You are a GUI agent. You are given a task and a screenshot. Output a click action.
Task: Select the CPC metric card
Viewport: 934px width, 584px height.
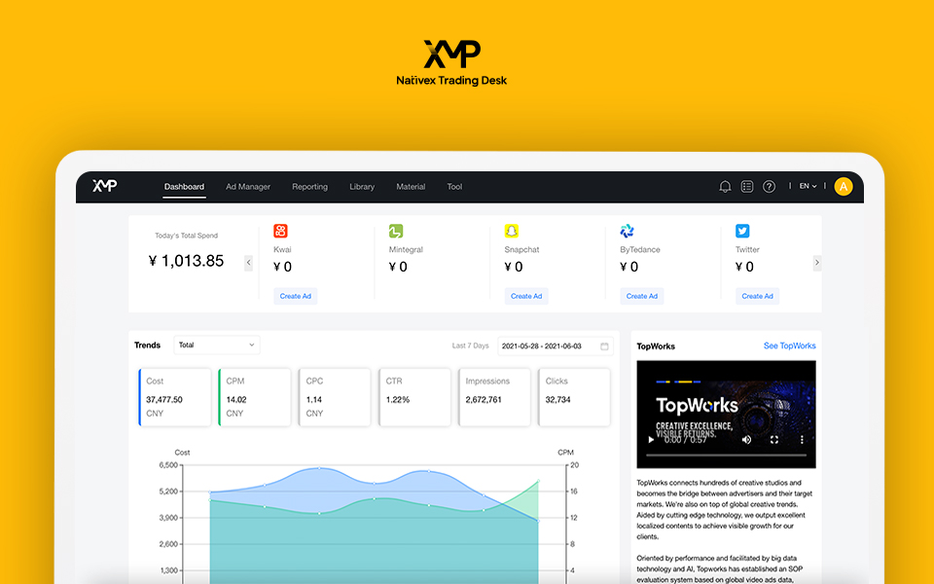[x=335, y=397]
